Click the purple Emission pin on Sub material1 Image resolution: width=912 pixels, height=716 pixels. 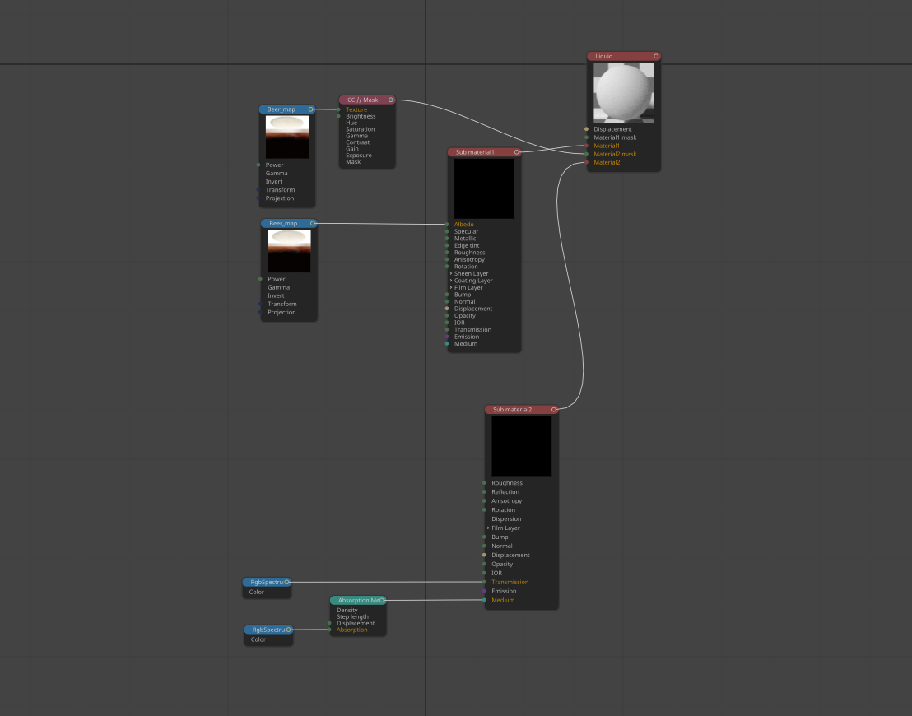[447, 337]
